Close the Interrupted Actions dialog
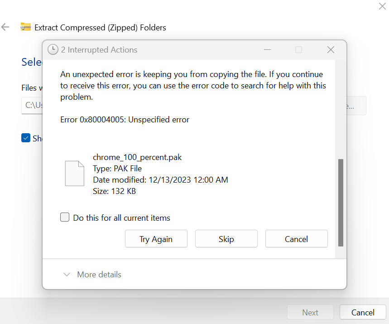Viewport: 389px width, 324px height. point(331,50)
